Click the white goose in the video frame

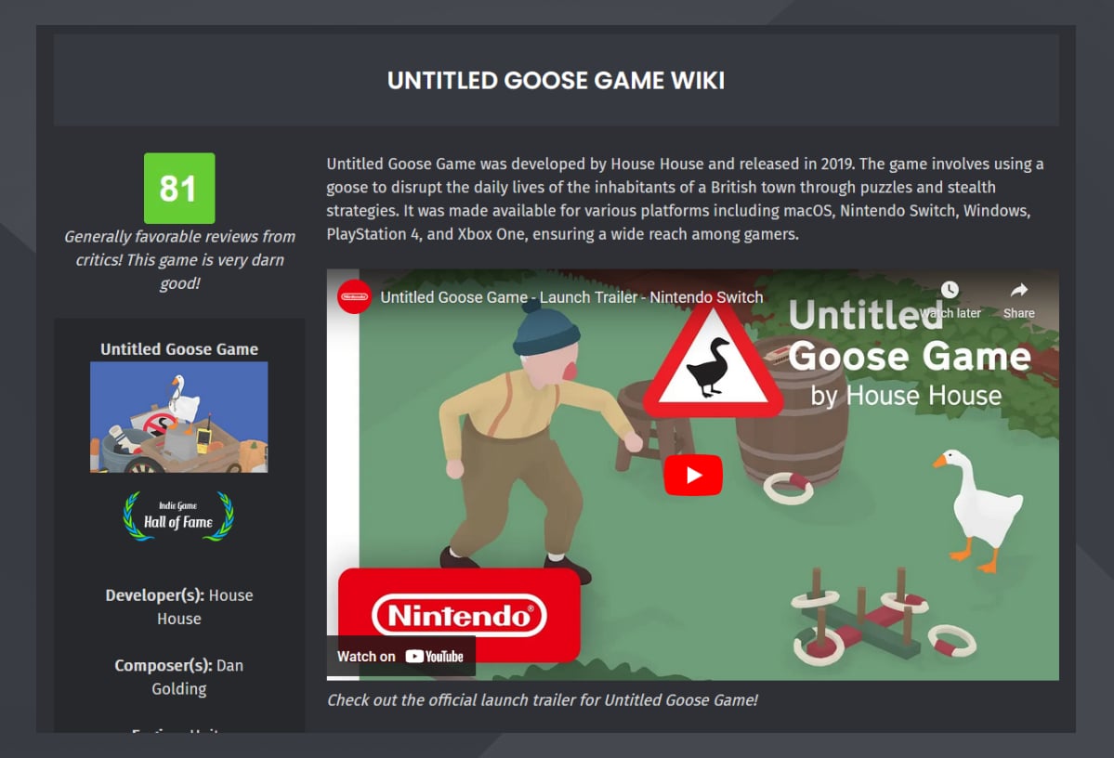coord(976,509)
